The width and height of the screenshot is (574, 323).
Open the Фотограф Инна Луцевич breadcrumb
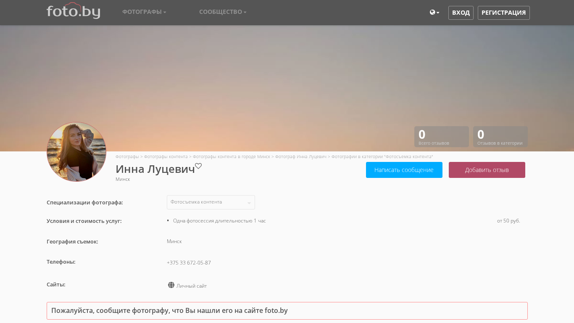pos(301,156)
